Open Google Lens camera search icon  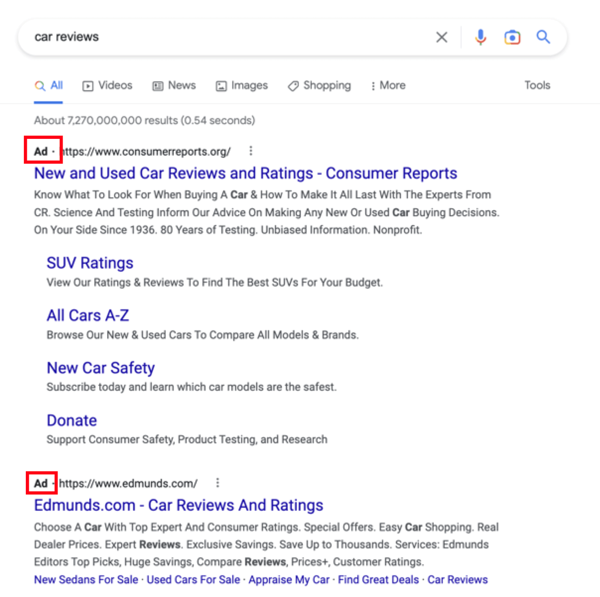tap(512, 37)
